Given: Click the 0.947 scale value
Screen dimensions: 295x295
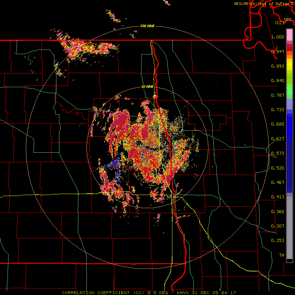Looking at the screenshot, I should [x=278, y=51].
